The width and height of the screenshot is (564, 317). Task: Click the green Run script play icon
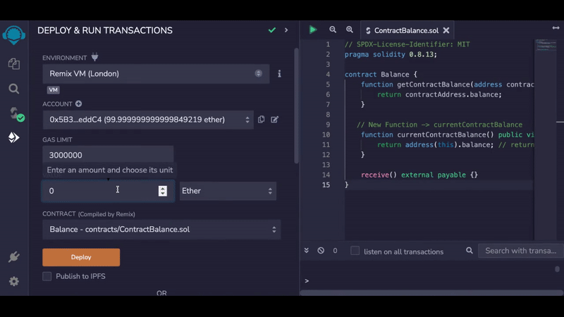point(313,30)
